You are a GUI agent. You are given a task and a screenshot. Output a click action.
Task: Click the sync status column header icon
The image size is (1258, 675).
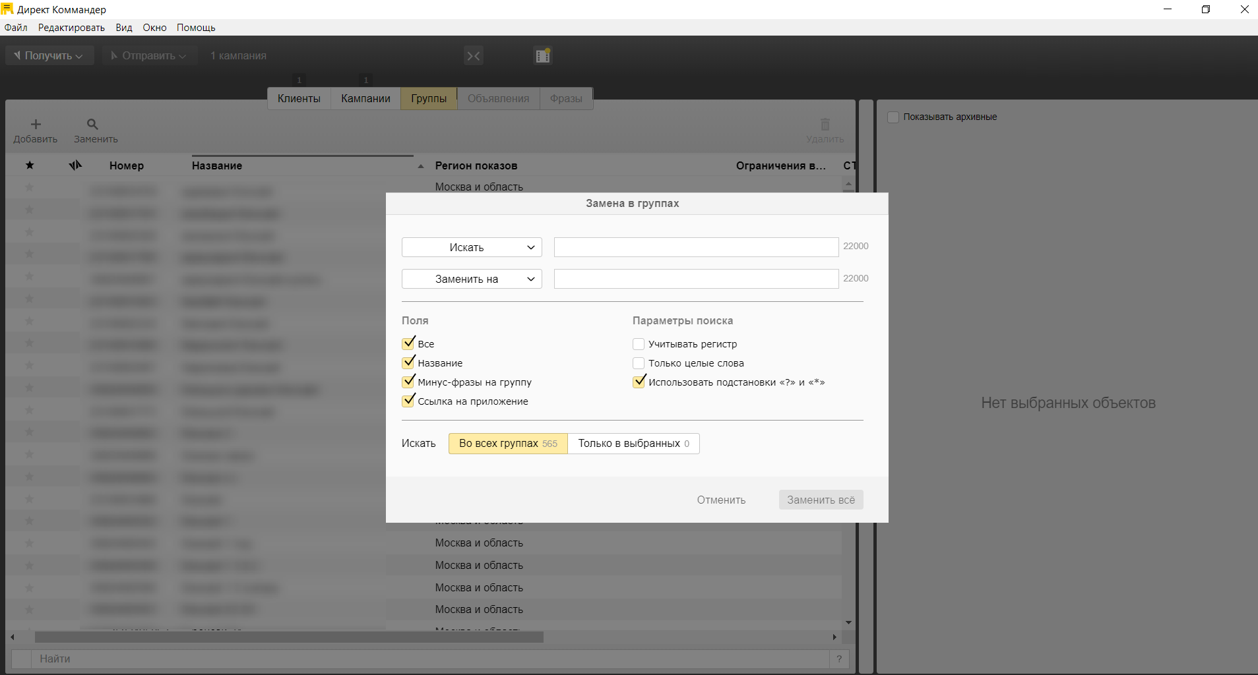pos(75,165)
